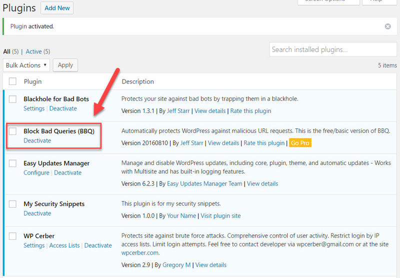This screenshot has width=400, height=278.
Task: Open the wpcerber.com link
Action: [x=140, y=253]
